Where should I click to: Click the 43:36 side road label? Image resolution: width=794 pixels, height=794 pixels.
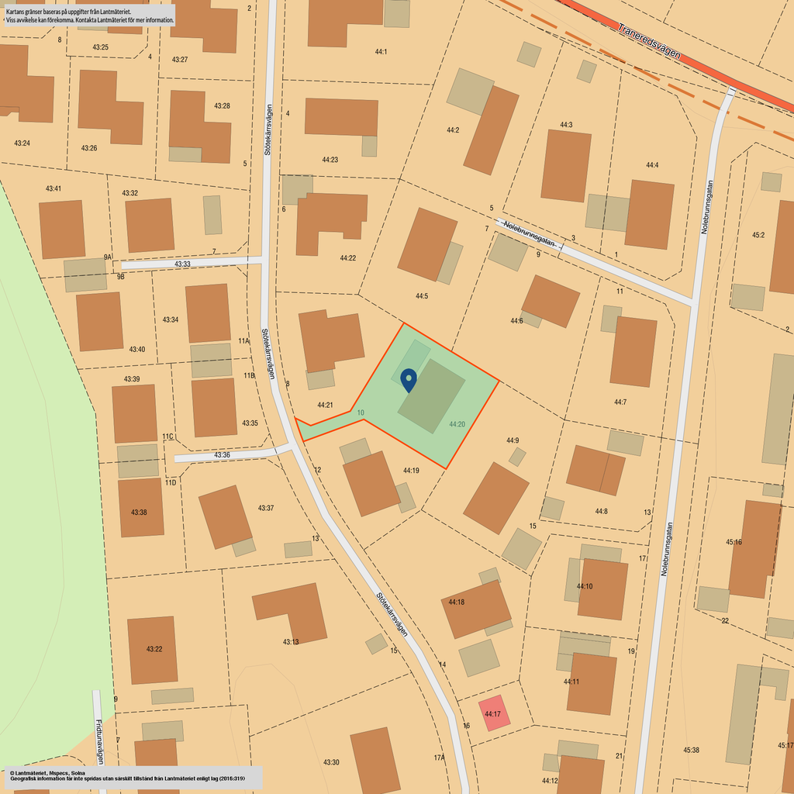tap(222, 454)
